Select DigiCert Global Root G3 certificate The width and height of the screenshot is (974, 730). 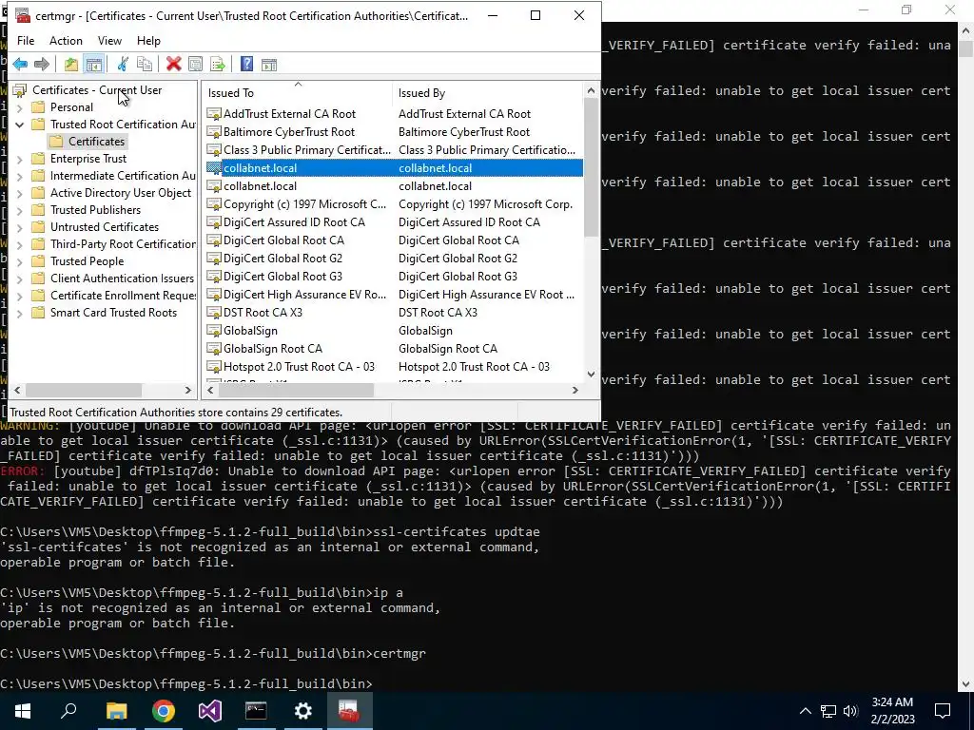click(395, 277)
